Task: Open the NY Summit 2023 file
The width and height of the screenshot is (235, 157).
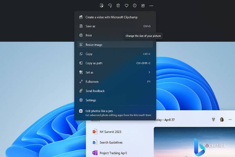Action: click(x=111, y=132)
